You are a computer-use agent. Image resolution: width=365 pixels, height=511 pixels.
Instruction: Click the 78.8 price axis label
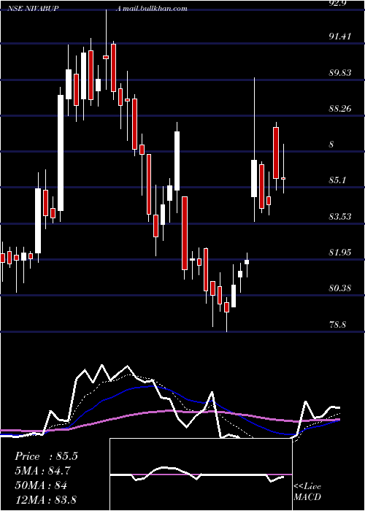click(337, 325)
